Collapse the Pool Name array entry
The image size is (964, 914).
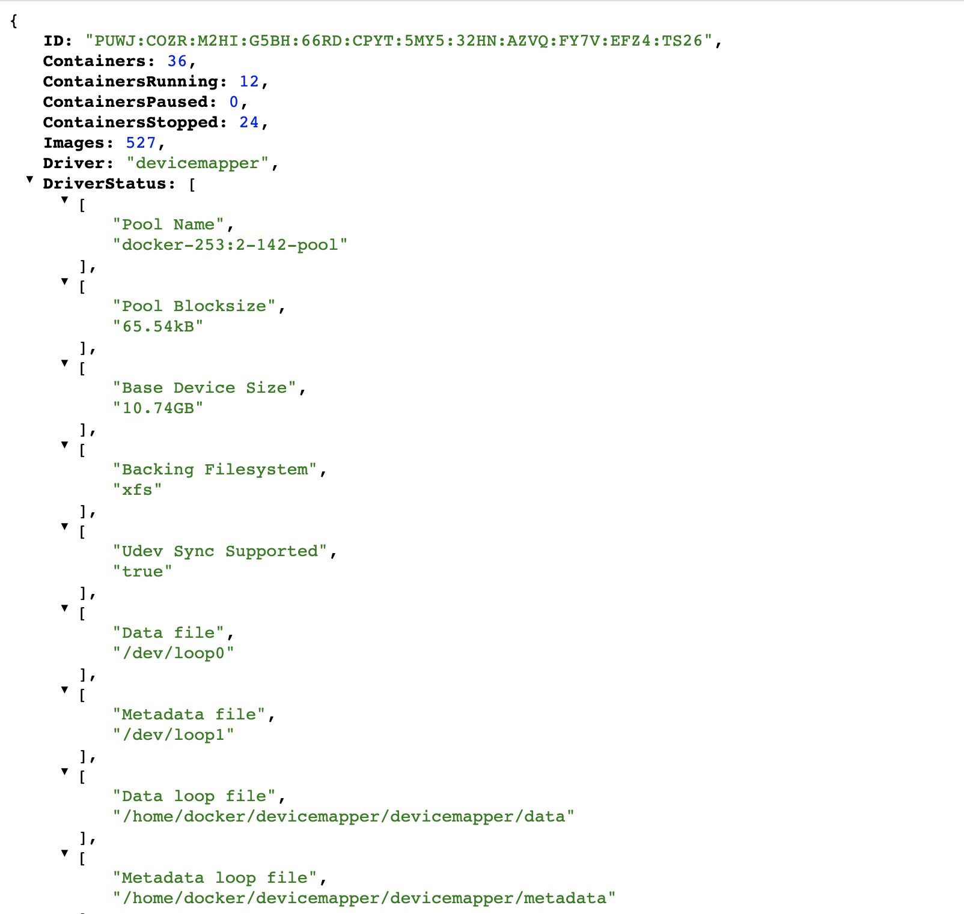(65, 199)
